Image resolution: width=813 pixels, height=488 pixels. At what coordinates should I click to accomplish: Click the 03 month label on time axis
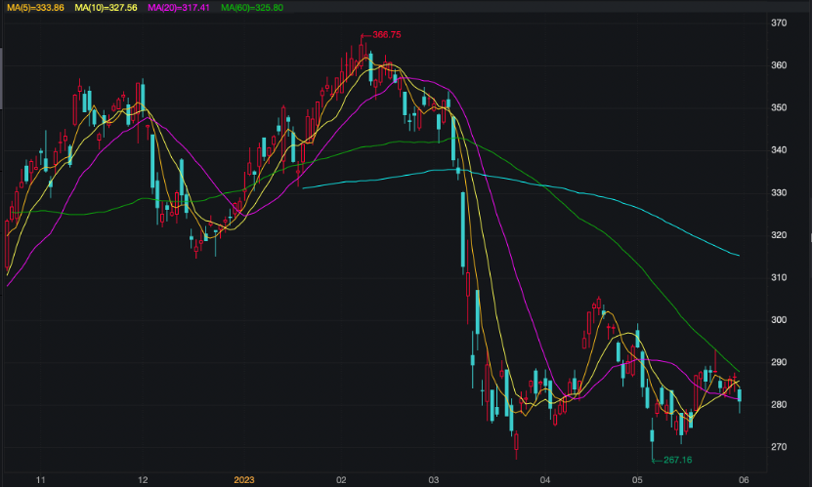click(434, 480)
